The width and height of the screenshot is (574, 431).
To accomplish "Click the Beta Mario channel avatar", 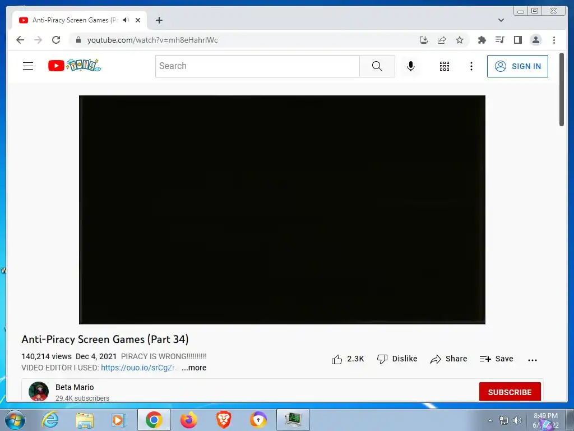I will click(39, 391).
